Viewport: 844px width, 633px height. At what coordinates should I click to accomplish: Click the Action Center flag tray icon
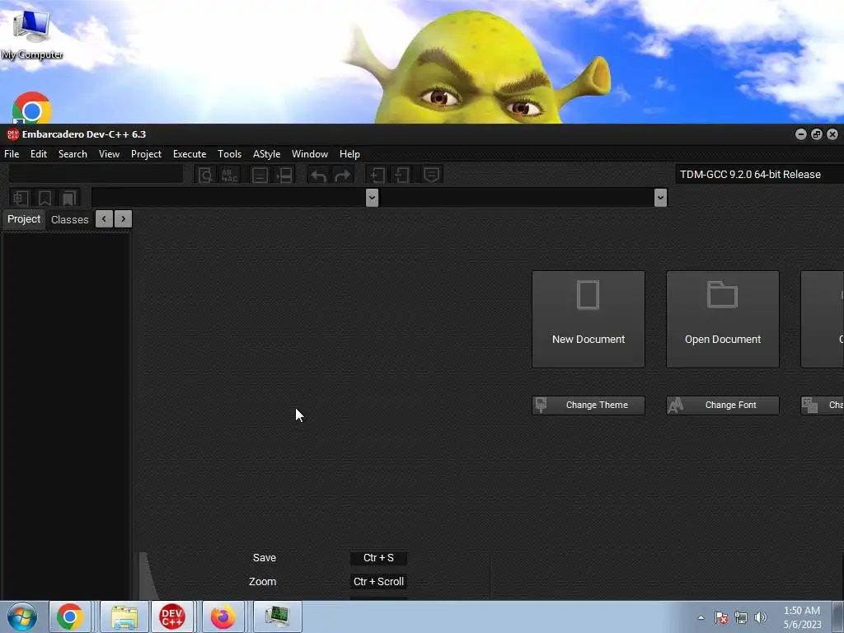720,617
